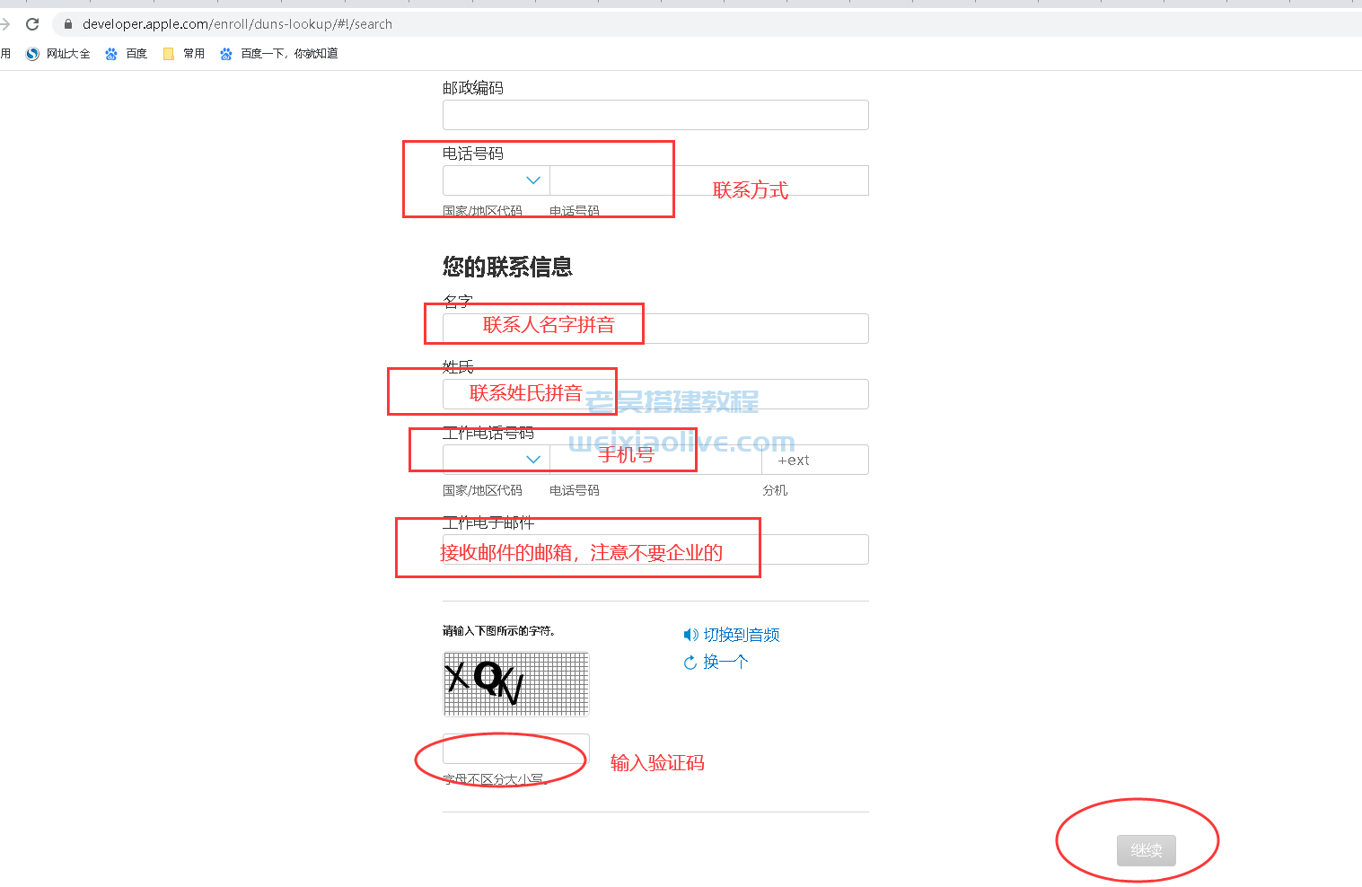Click the +ext 分机 extension field
This screenshot has height=887, width=1362.
[x=813, y=459]
